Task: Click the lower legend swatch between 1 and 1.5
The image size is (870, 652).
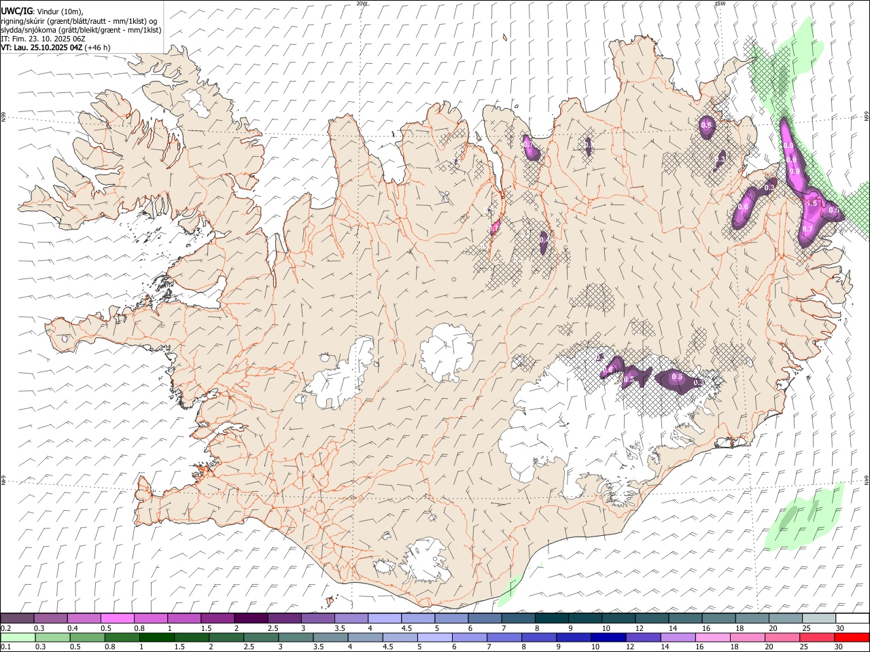Action: (x=156, y=638)
